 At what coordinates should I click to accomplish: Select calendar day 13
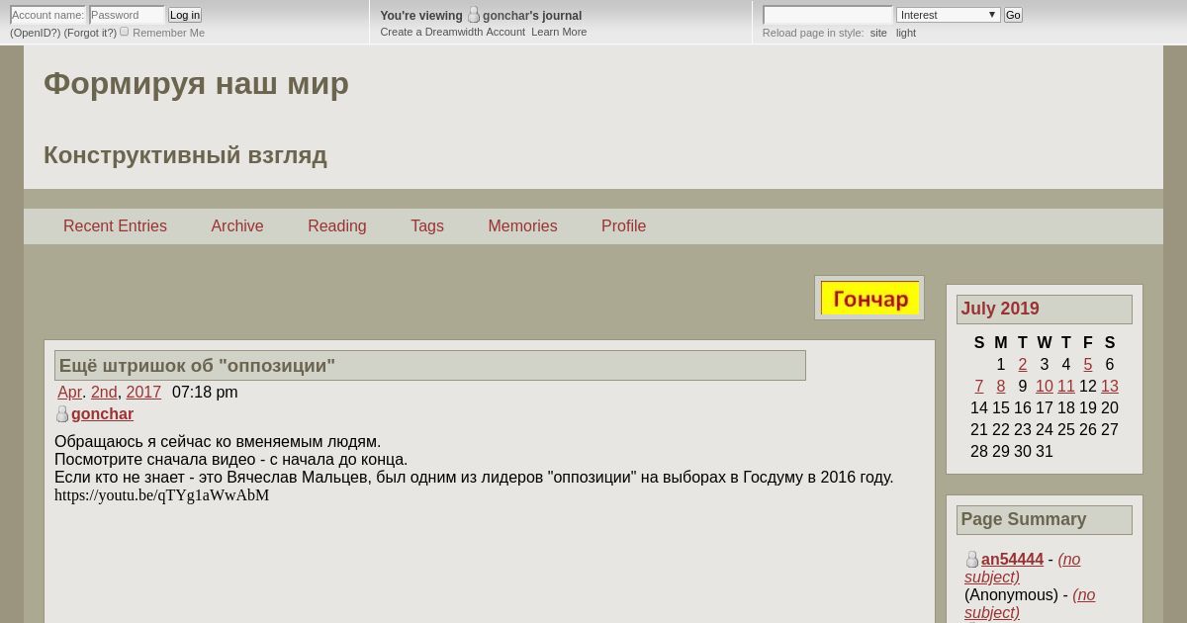(x=1110, y=387)
